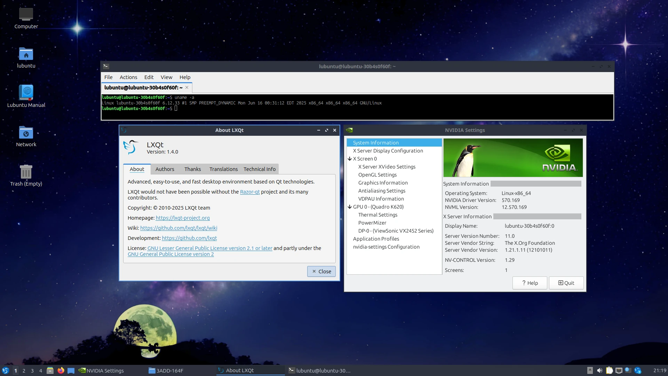Collapse the GPU 0 Quadro K620 node
Viewport: 668px width, 376px height.
click(x=350, y=207)
